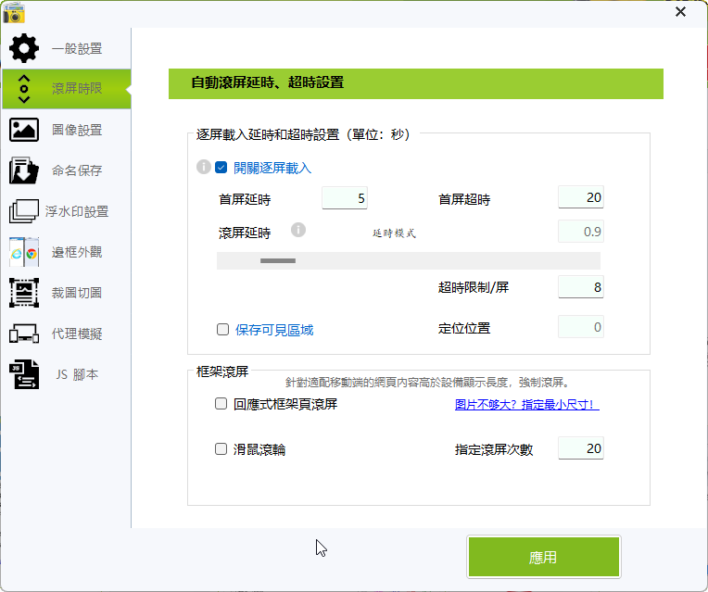The image size is (708, 592).
Task: Click the gear icon for 一般設置
Action: (24, 48)
